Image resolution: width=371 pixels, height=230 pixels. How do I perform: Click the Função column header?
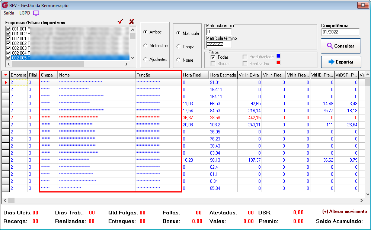[158, 75]
